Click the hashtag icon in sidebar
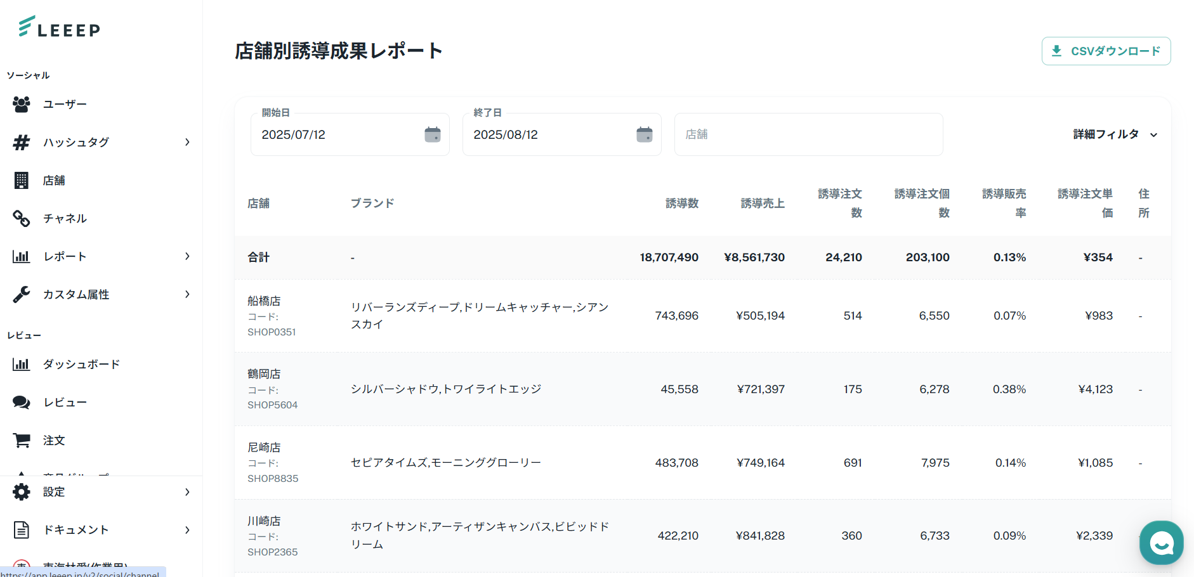The image size is (1194, 577). pyautogui.click(x=22, y=142)
